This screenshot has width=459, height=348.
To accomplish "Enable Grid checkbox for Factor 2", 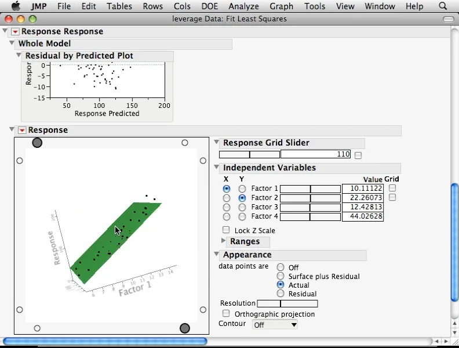I will pos(392,197).
